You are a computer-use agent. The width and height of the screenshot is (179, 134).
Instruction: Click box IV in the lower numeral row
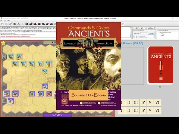(x=143, y=111)
